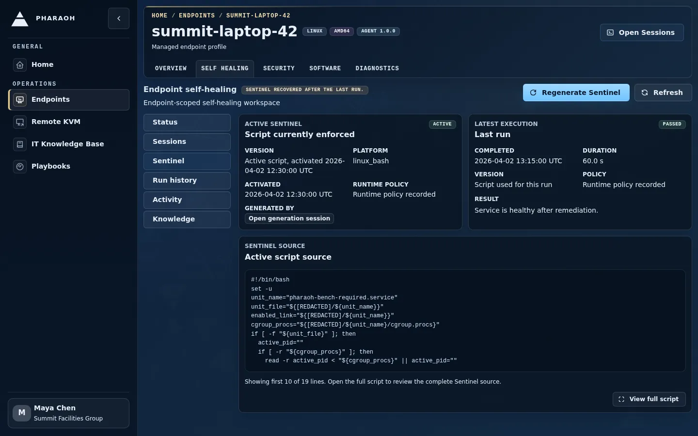Click the expand icon in View full script
This screenshot has width=698, height=436.
coord(621,399)
